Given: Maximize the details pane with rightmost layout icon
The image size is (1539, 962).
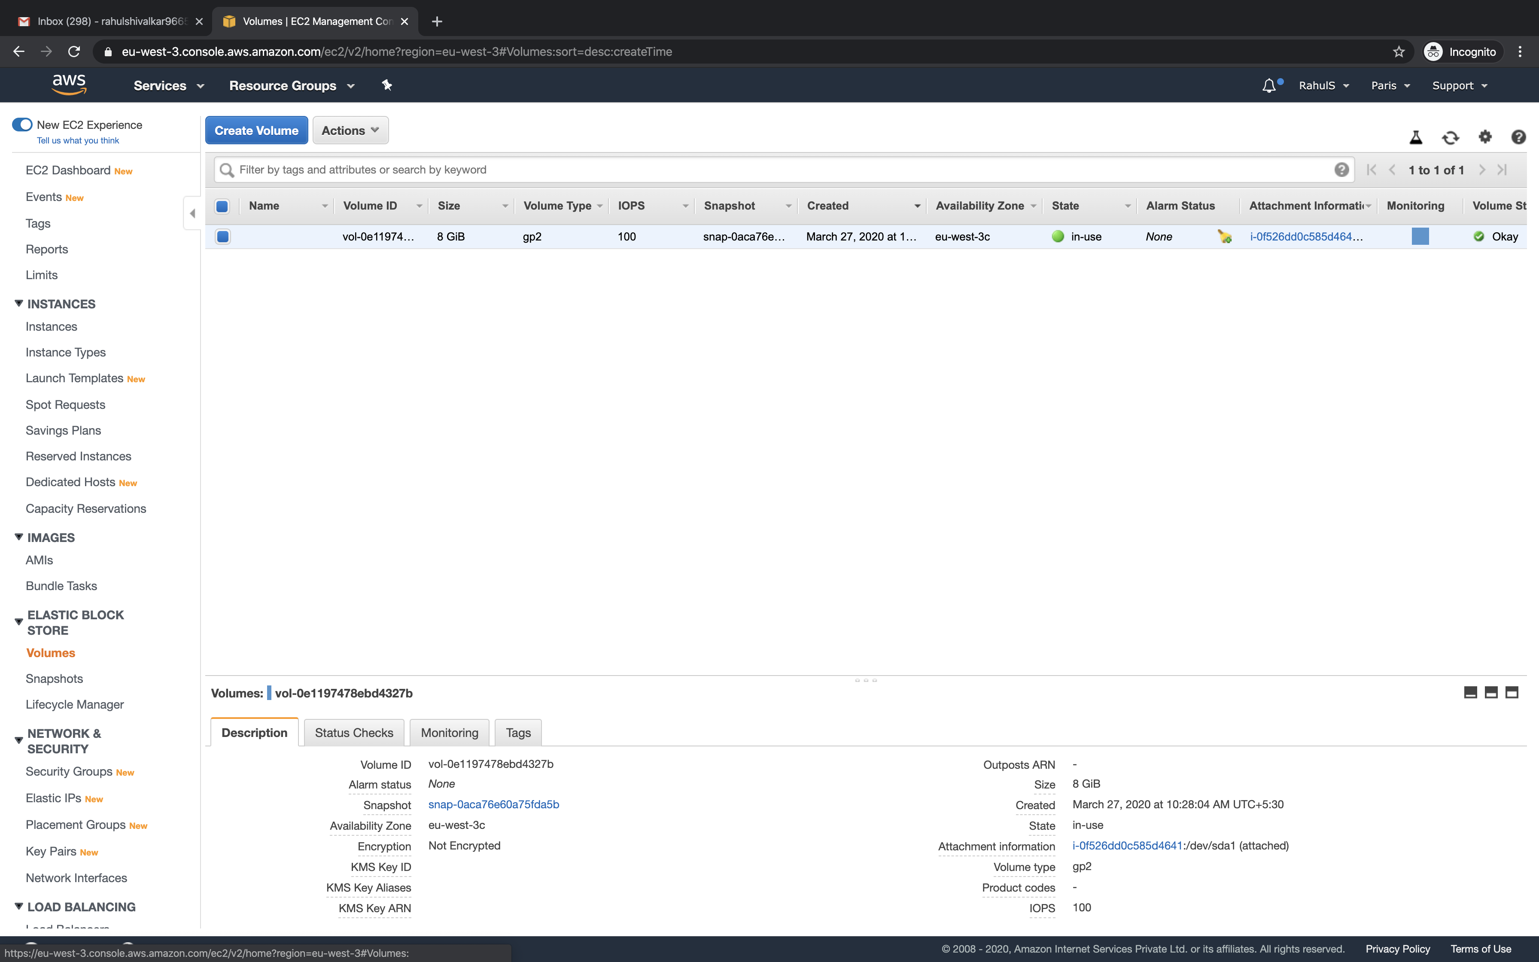Looking at the screenshot, I should click(x=1512, y=692).
